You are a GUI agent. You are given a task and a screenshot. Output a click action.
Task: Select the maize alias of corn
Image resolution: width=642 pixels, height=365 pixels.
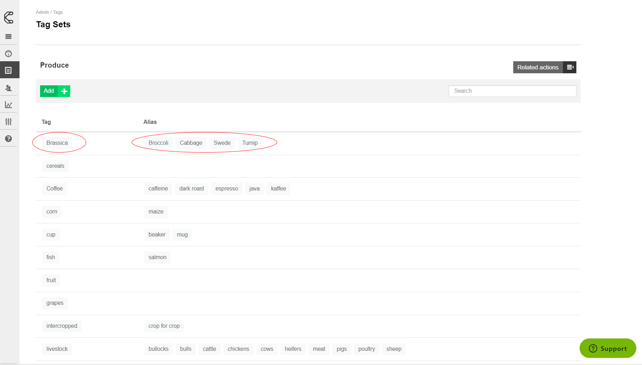point(156,212)
